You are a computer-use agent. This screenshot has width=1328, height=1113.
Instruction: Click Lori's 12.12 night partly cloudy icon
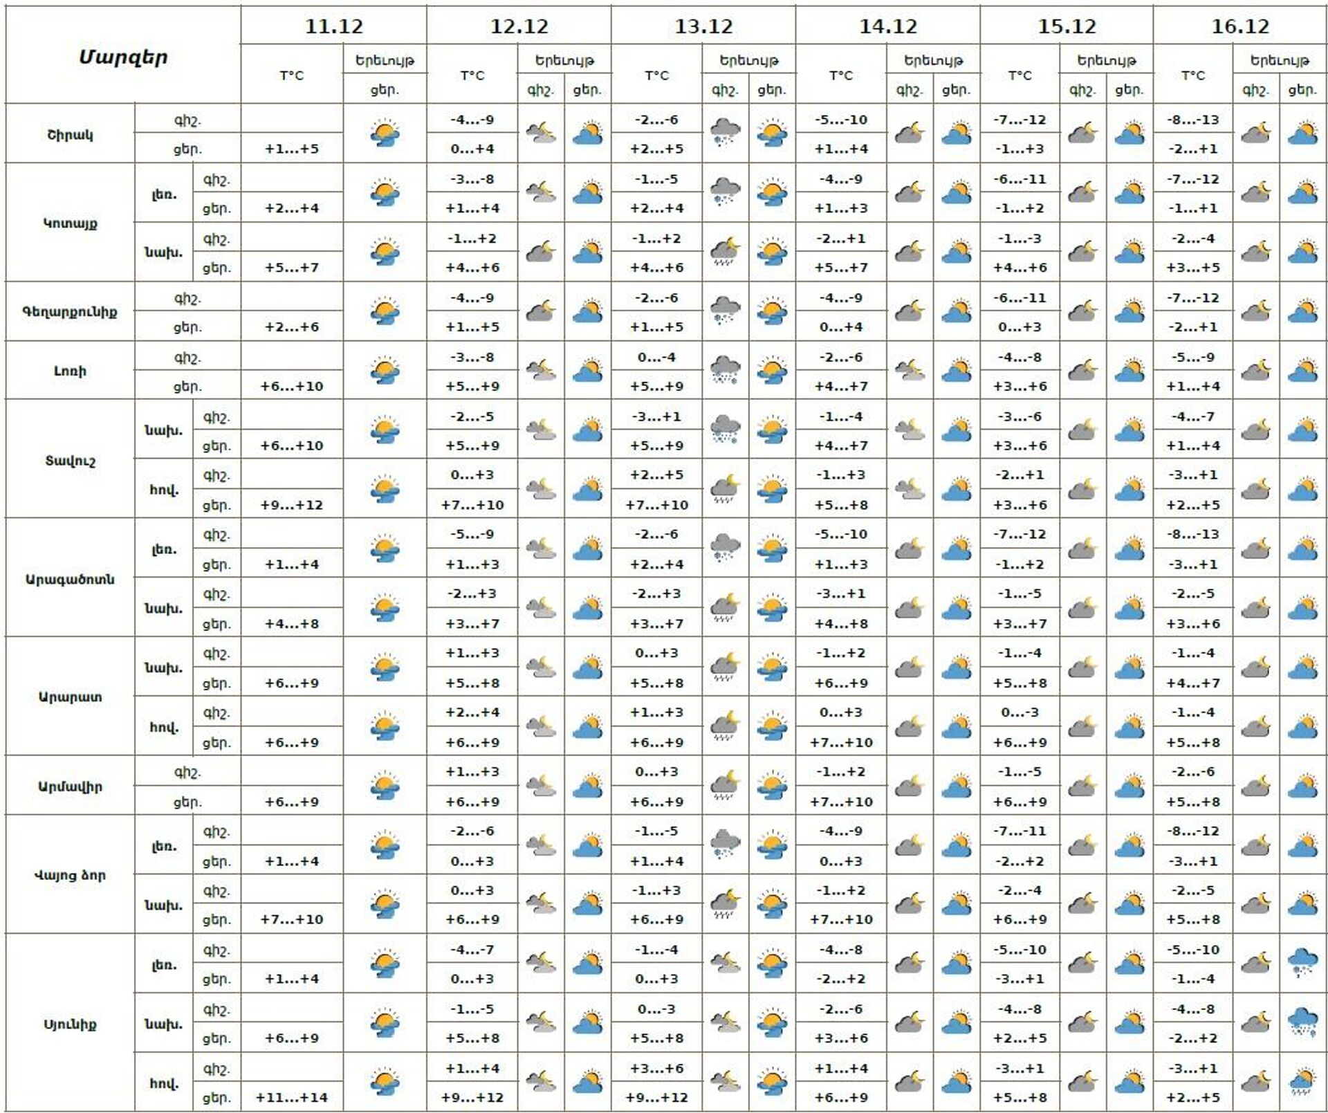[540, 371]
